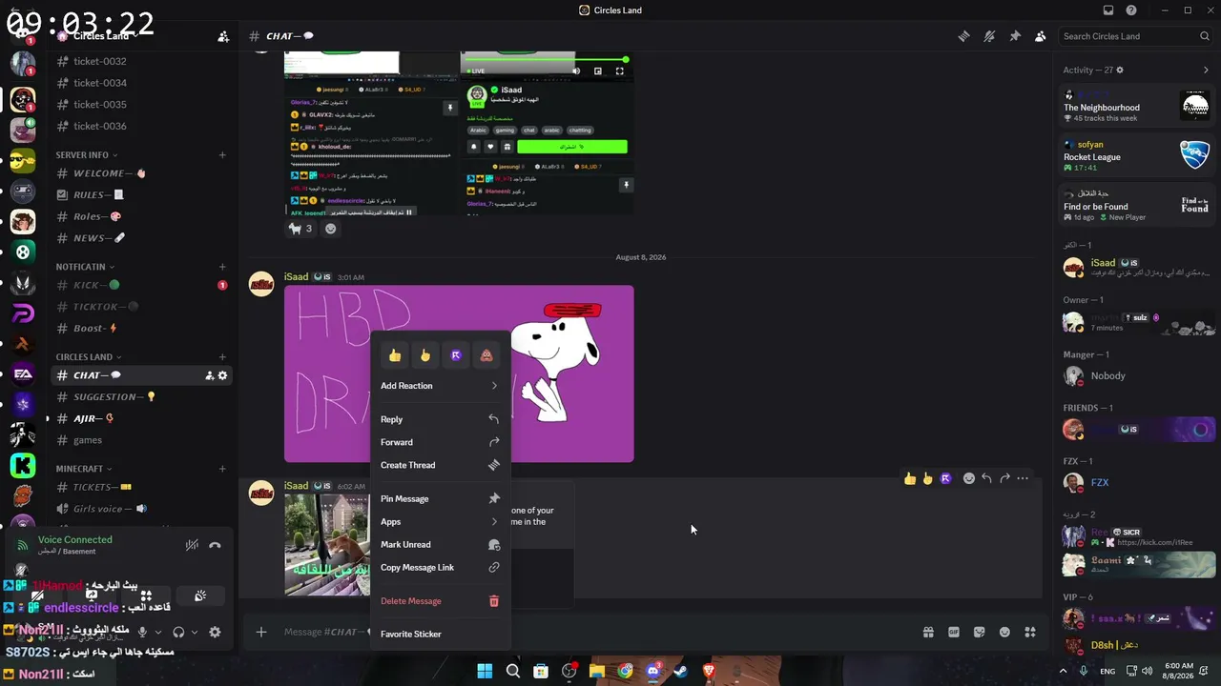The image size is (1221, 686).
Task: Open the ticket-0034 channel
Action: point(141,83)
